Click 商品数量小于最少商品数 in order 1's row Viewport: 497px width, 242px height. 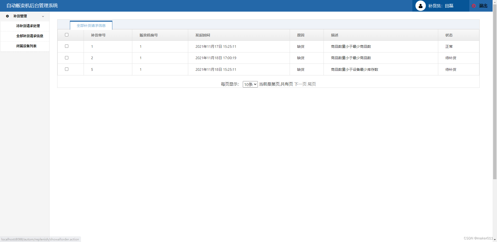[x=351, y=46]
